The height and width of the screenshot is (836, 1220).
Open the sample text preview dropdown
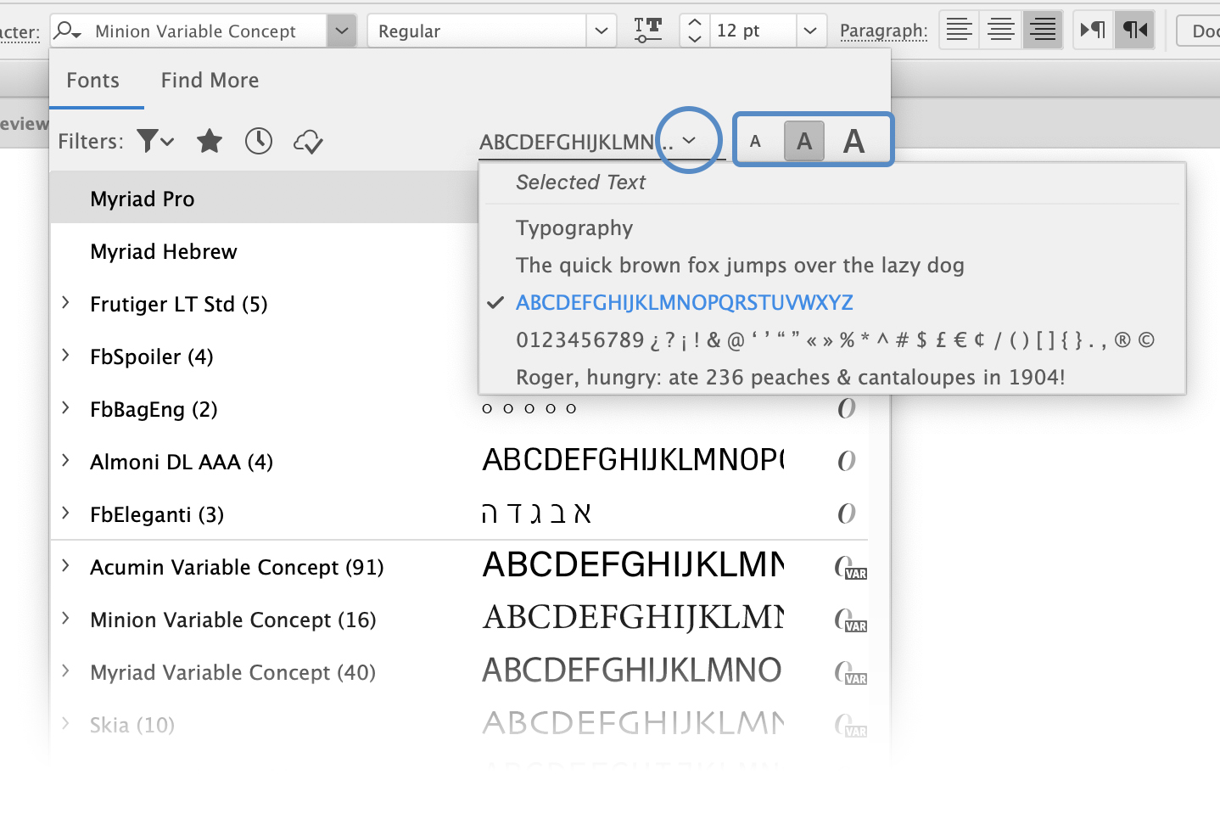point(689,141)
